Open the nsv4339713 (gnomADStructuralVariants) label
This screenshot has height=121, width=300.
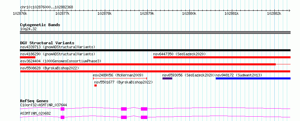(58, 47)
